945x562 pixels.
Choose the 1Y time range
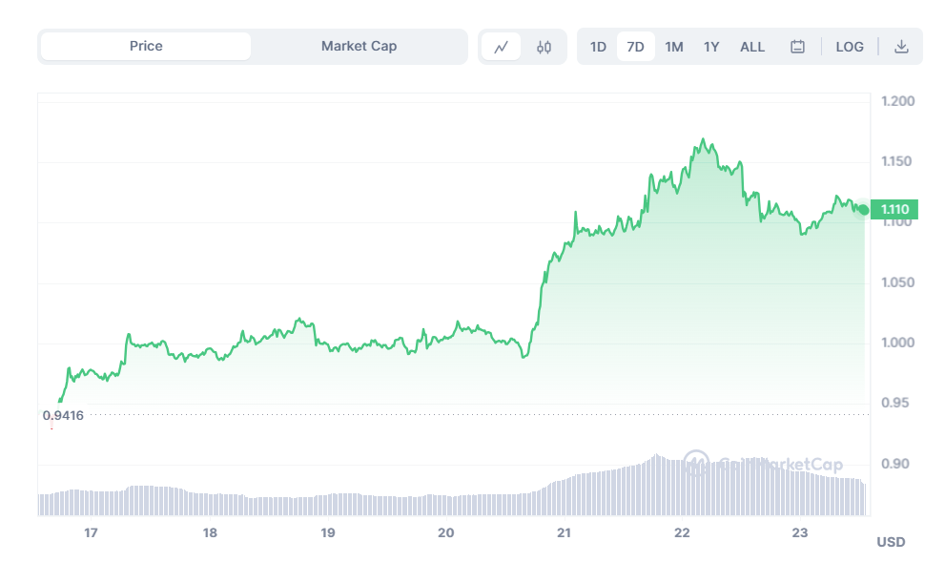(x=711, y=47)
